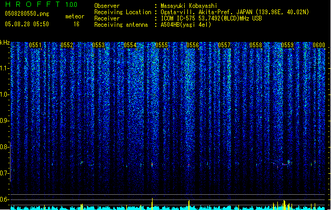331x210 pixels.
Task: Click the 'meteor' label
Action: (x=75, y=16)
